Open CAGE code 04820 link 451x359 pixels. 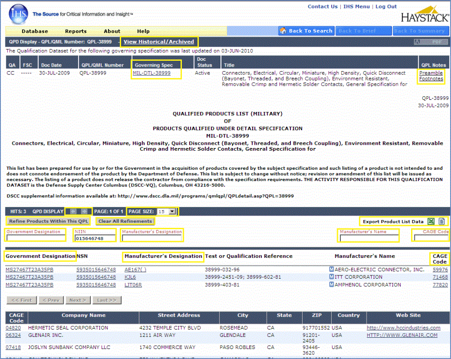tap(13, 328)
